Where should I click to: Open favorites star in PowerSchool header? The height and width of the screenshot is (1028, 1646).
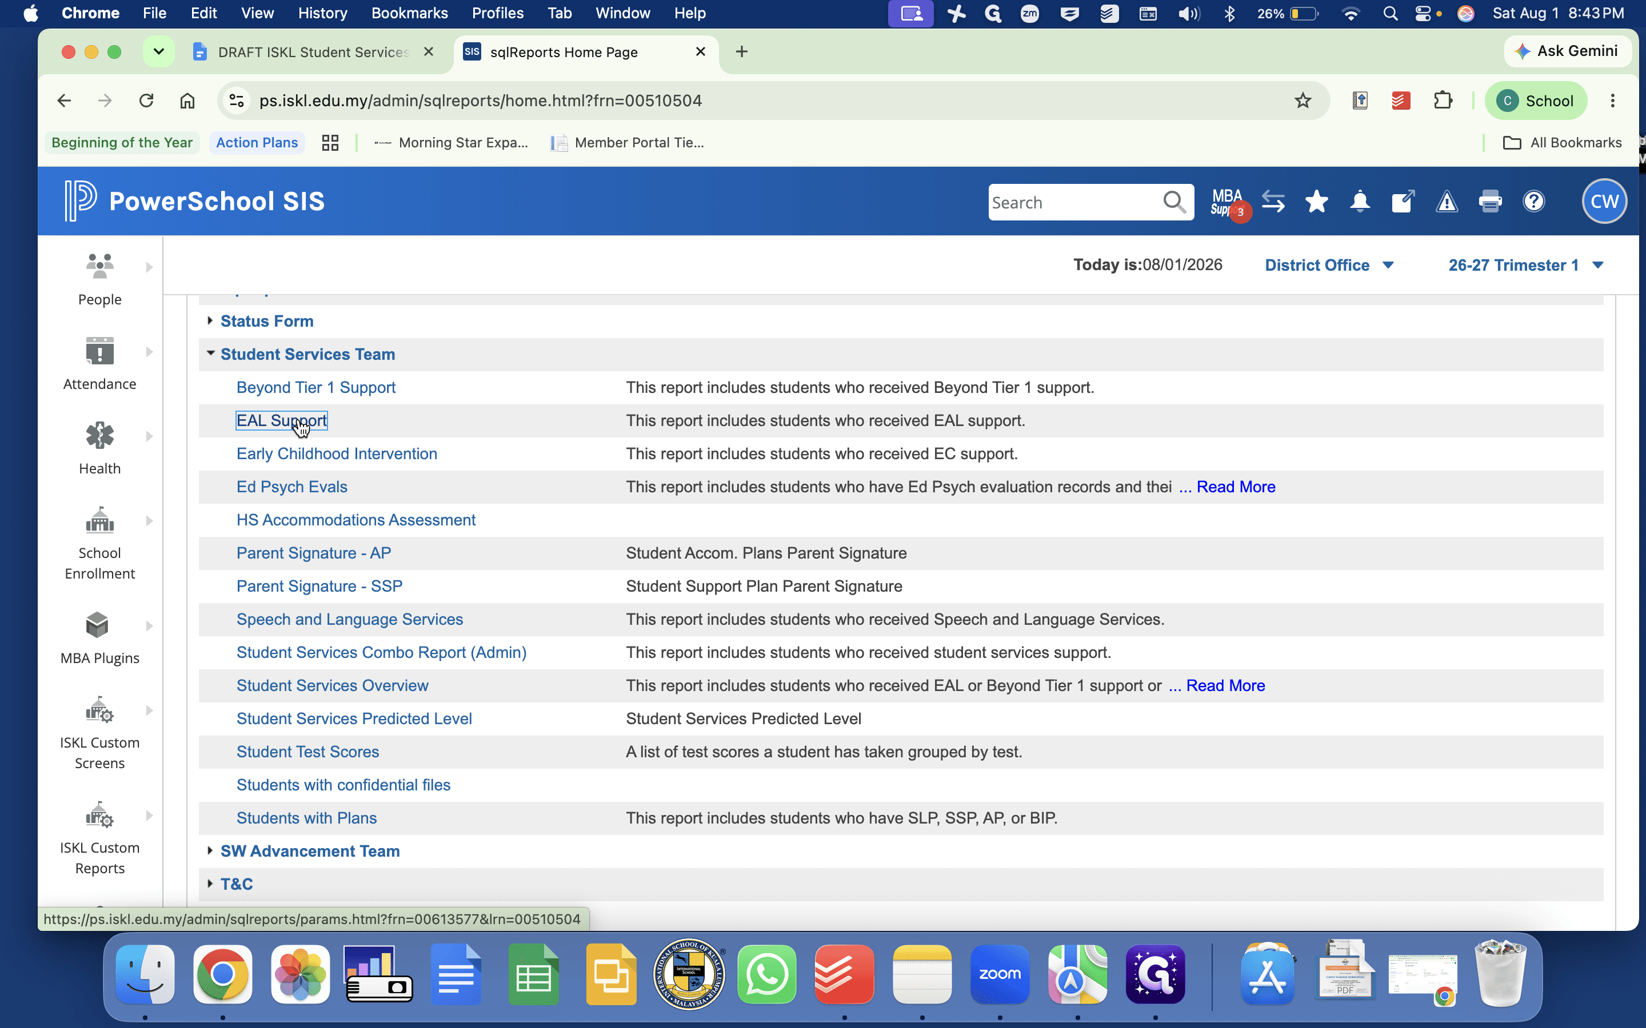click(1316, 202)
